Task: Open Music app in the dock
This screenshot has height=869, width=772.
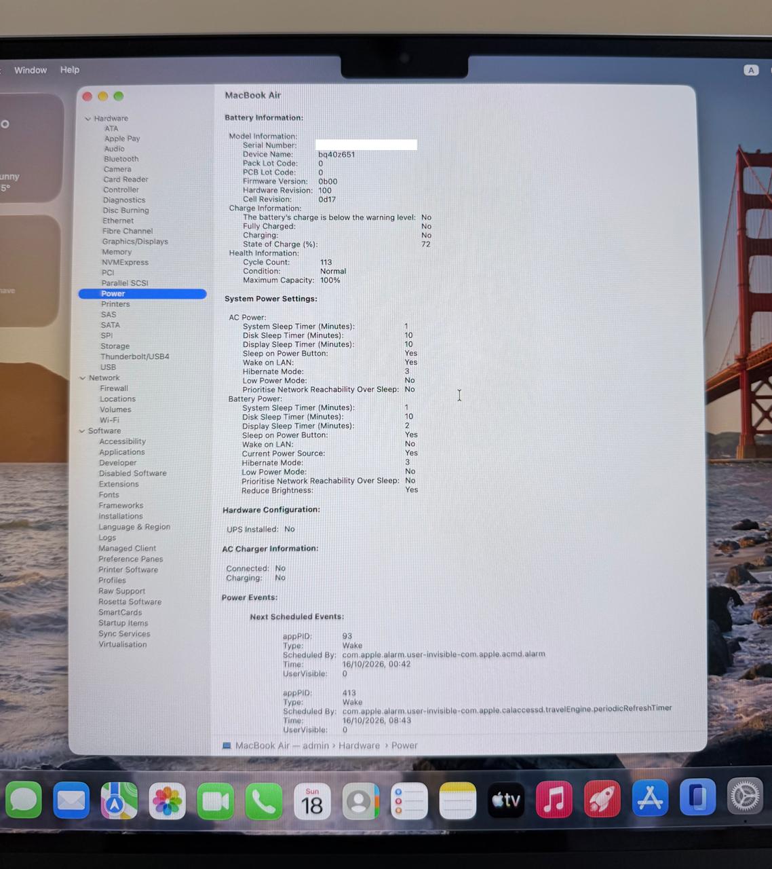Action: click(554, 798)
